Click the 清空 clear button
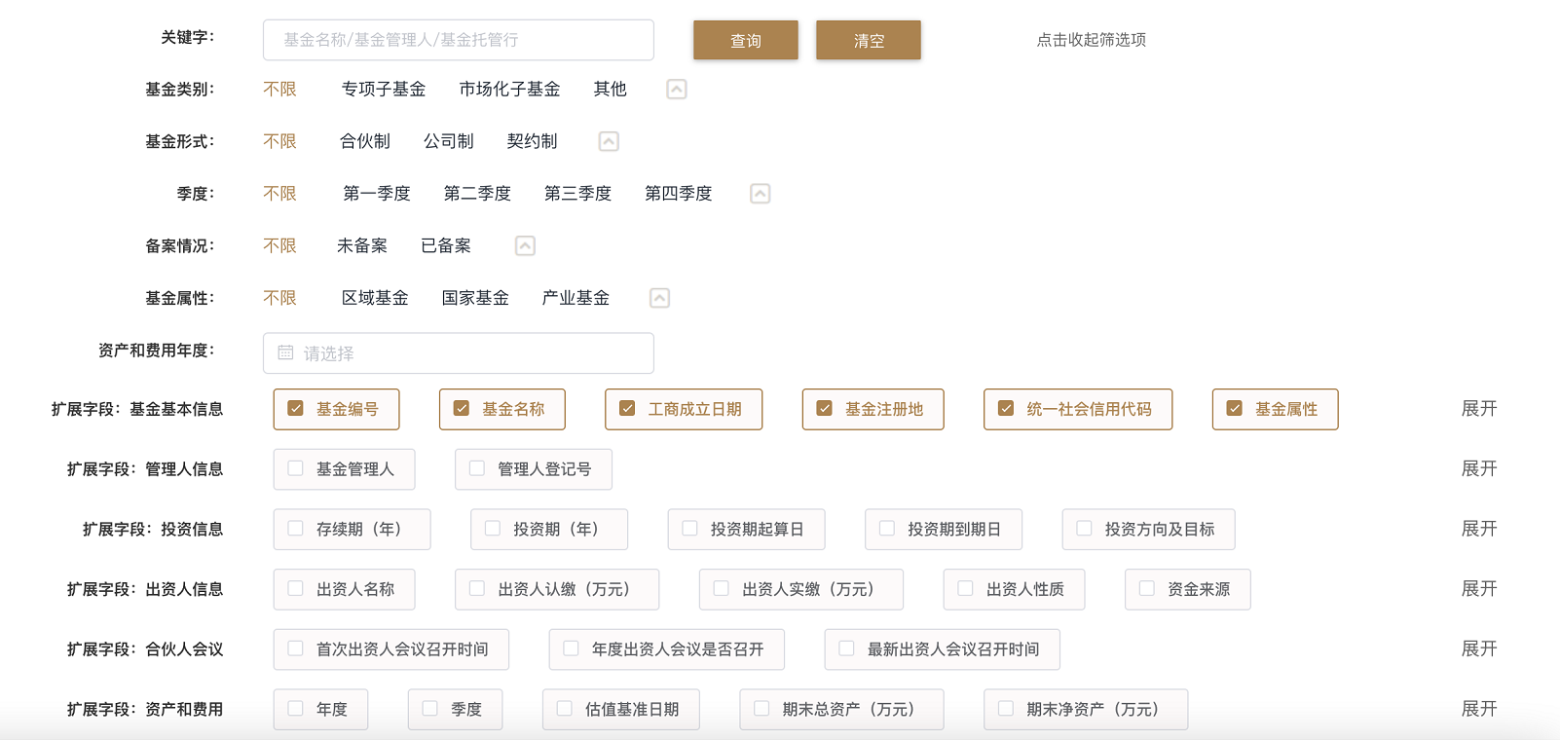1560x740 pixels. point(869,40)
